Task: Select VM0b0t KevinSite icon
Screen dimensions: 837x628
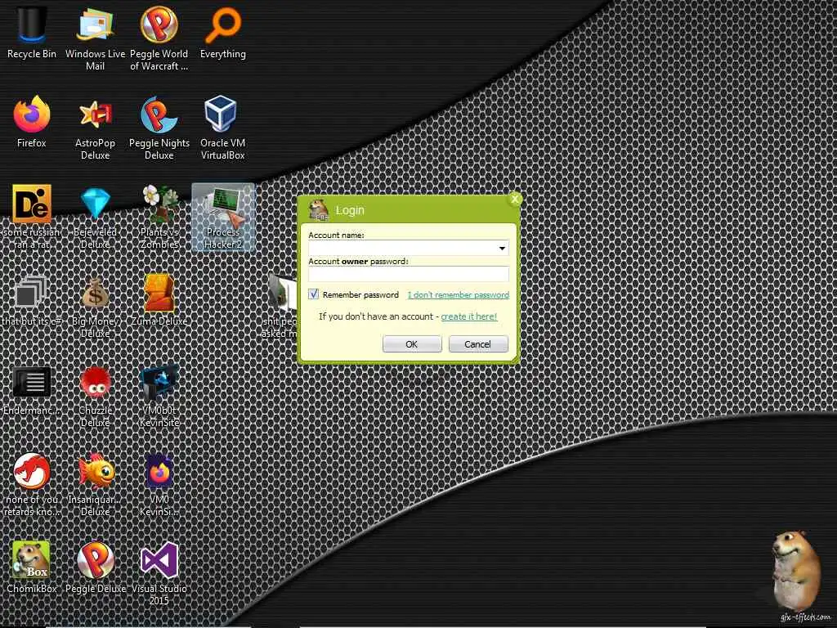Action: (x=159, y=396)
